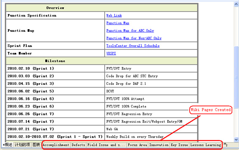This screenshot has height=150, width=239.
Task: Select the 'Team Member' label cell
Action: (55, 53)
